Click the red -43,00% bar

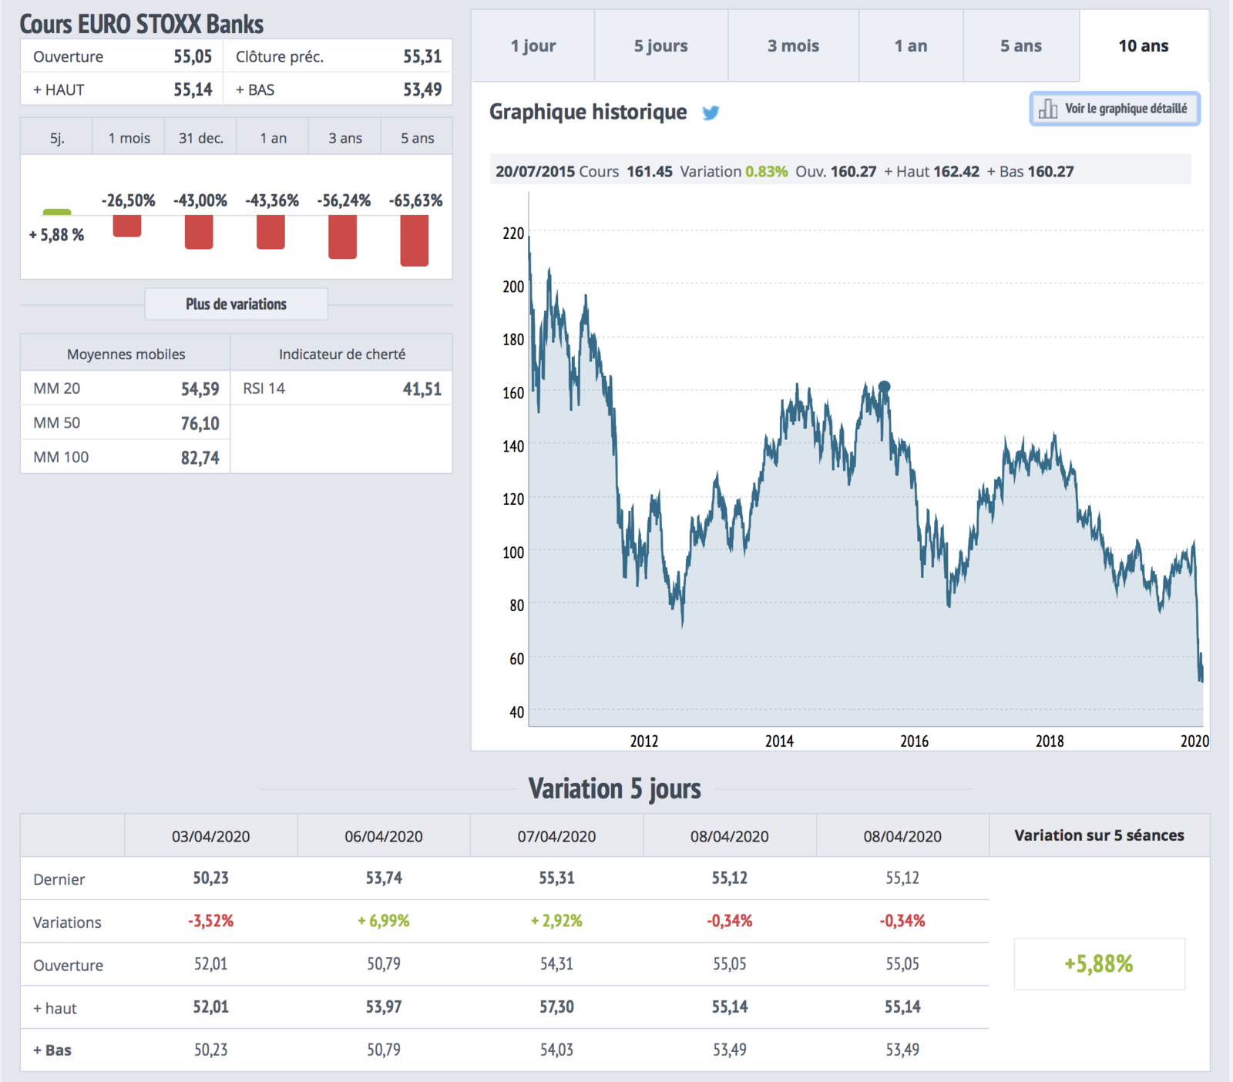199,232
